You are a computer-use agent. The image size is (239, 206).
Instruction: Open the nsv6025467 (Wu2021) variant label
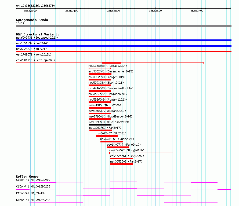(111, 133)
